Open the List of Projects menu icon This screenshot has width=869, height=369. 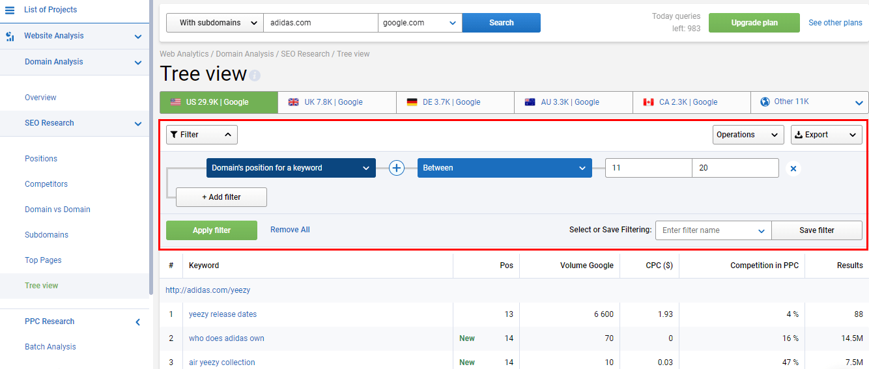(x=10, y=10)
